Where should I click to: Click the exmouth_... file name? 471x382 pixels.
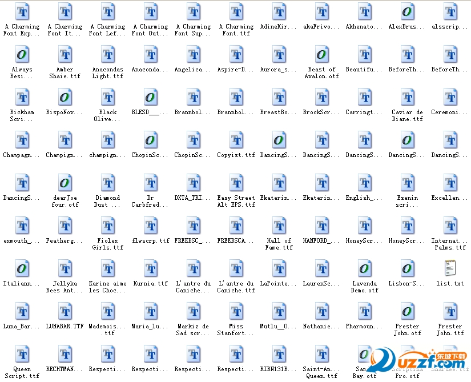tap(21, 241)
